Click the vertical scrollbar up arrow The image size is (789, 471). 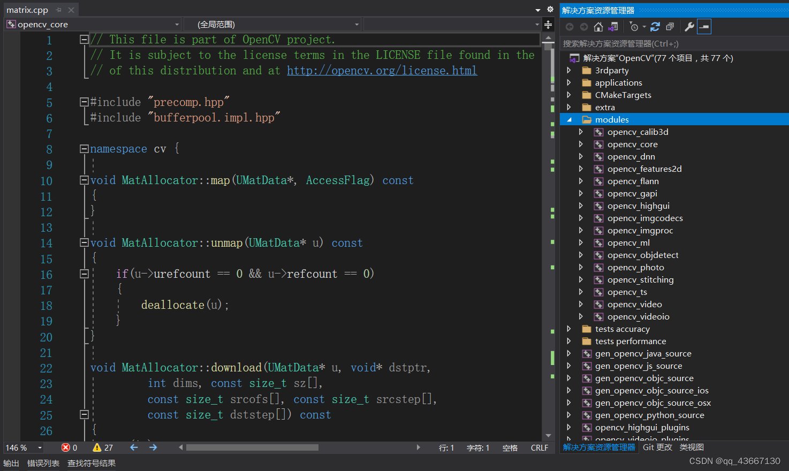click(x=548, y=38)
